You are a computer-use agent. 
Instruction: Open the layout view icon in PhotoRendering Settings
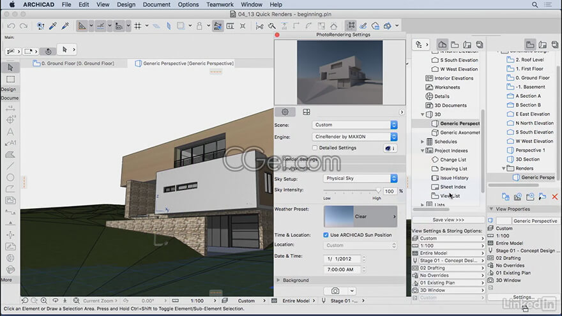(307, 112)
